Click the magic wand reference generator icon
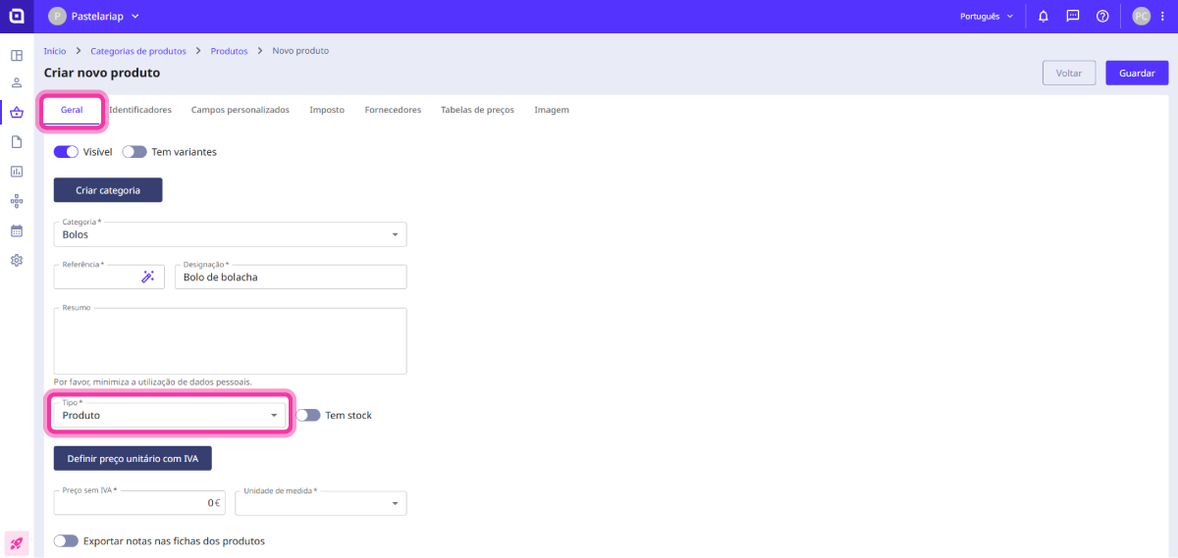This screenshot has width=1178, height=558. (x=148, y=278)
